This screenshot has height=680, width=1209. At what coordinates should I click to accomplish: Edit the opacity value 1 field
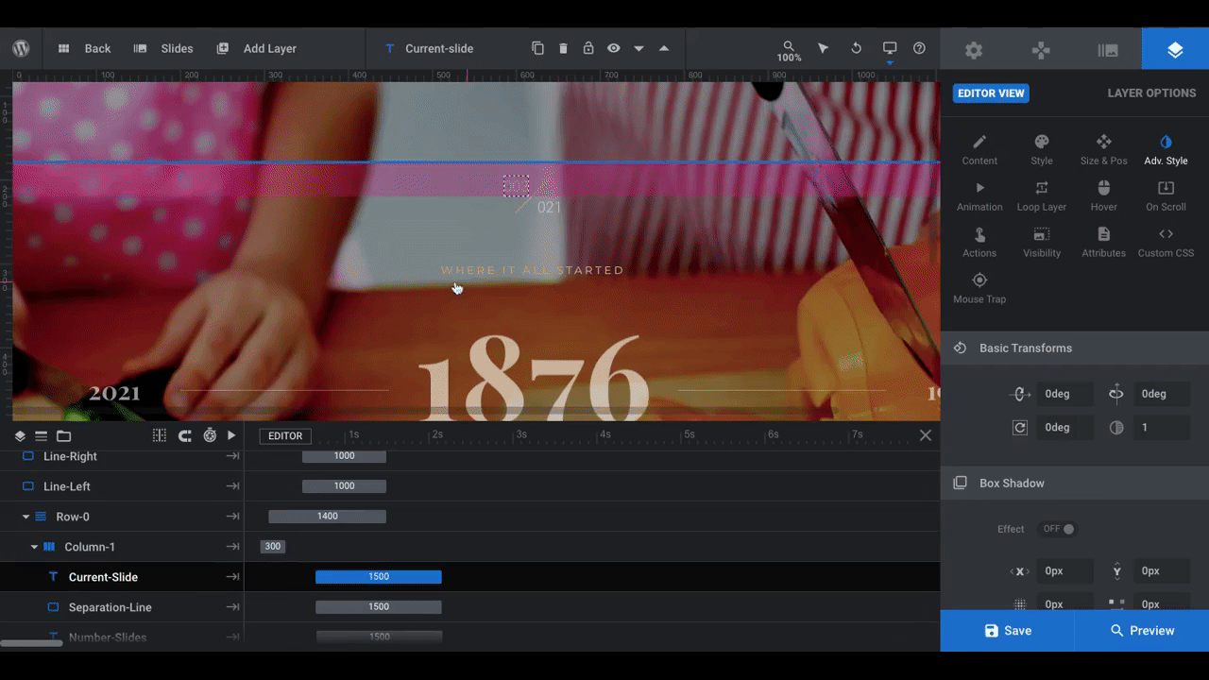coord(1162,428)
